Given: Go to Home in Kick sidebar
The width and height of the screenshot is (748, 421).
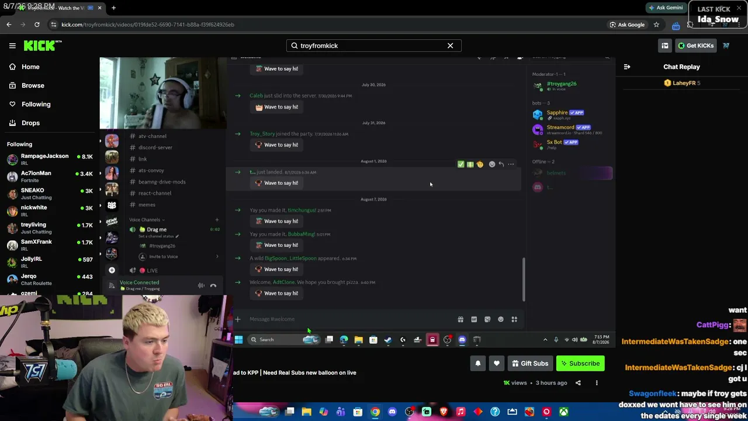Looking at the screenshot, I should coord(25,67).
